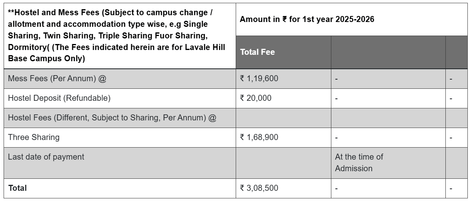471x202 pixels.
Task: Select the ₹ 1,19,600 mess fee amount
Action: click(259, 79)
